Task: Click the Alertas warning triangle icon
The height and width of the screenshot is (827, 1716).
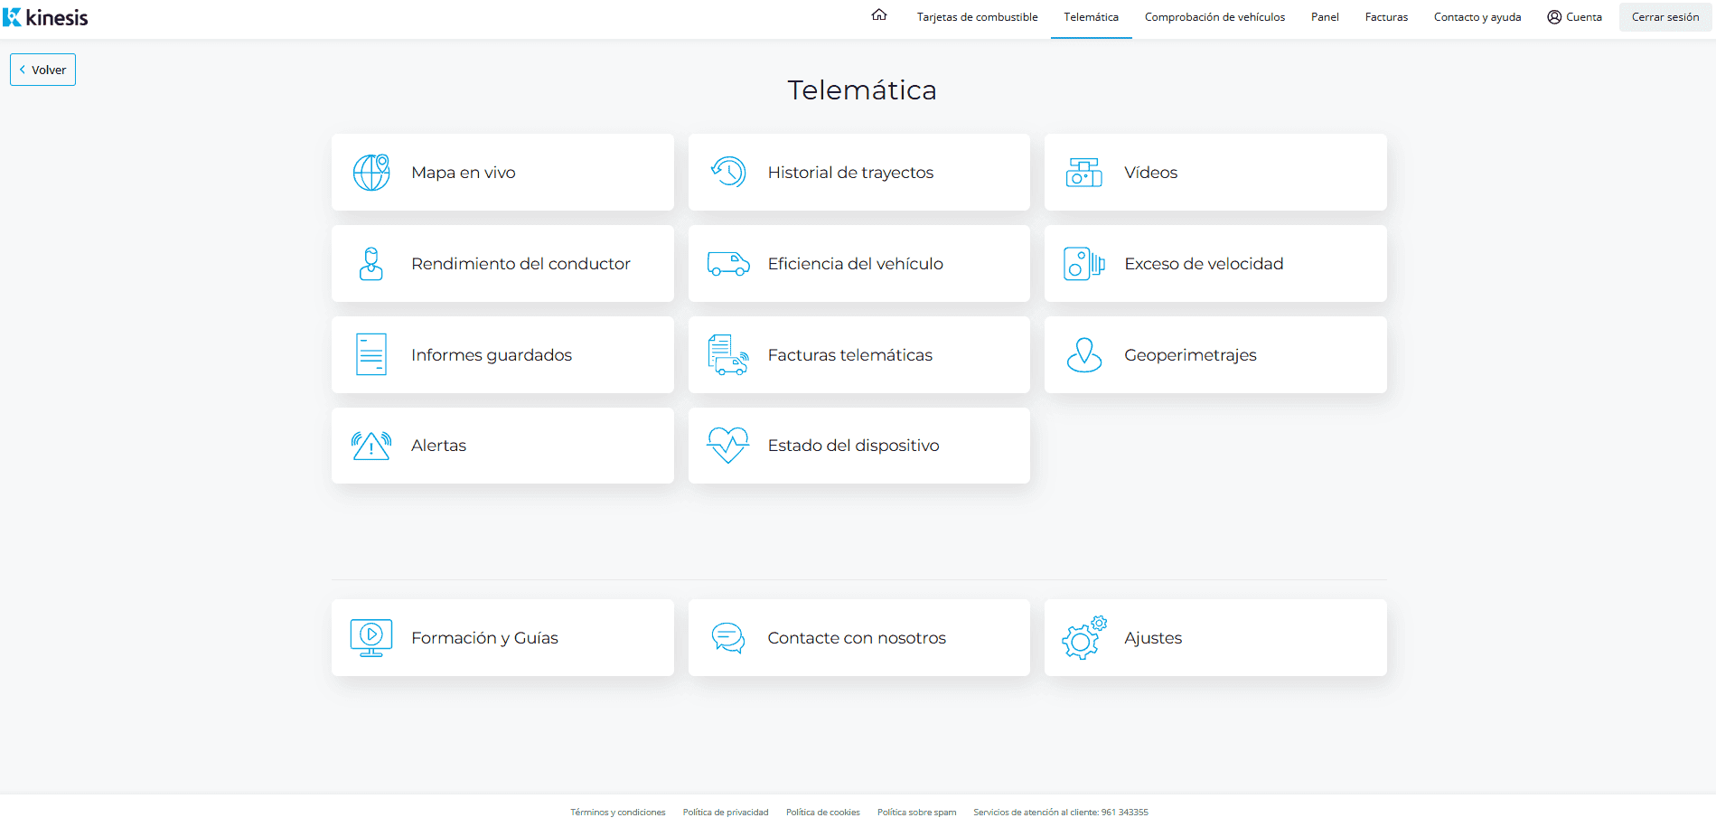Action: click(371, 446)
